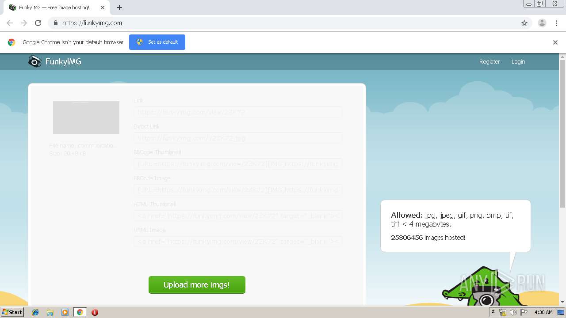Click the Action Center flag tray icon
Viewport: 566px width, 318px height.
click(524, 312)
